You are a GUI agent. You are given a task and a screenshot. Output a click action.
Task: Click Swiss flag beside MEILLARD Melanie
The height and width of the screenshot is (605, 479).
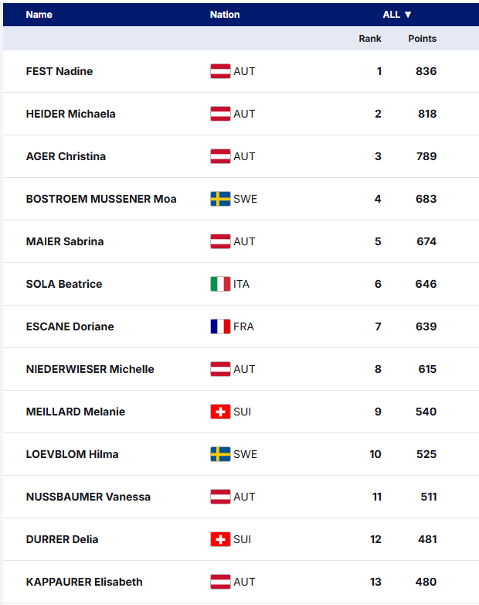220,412
